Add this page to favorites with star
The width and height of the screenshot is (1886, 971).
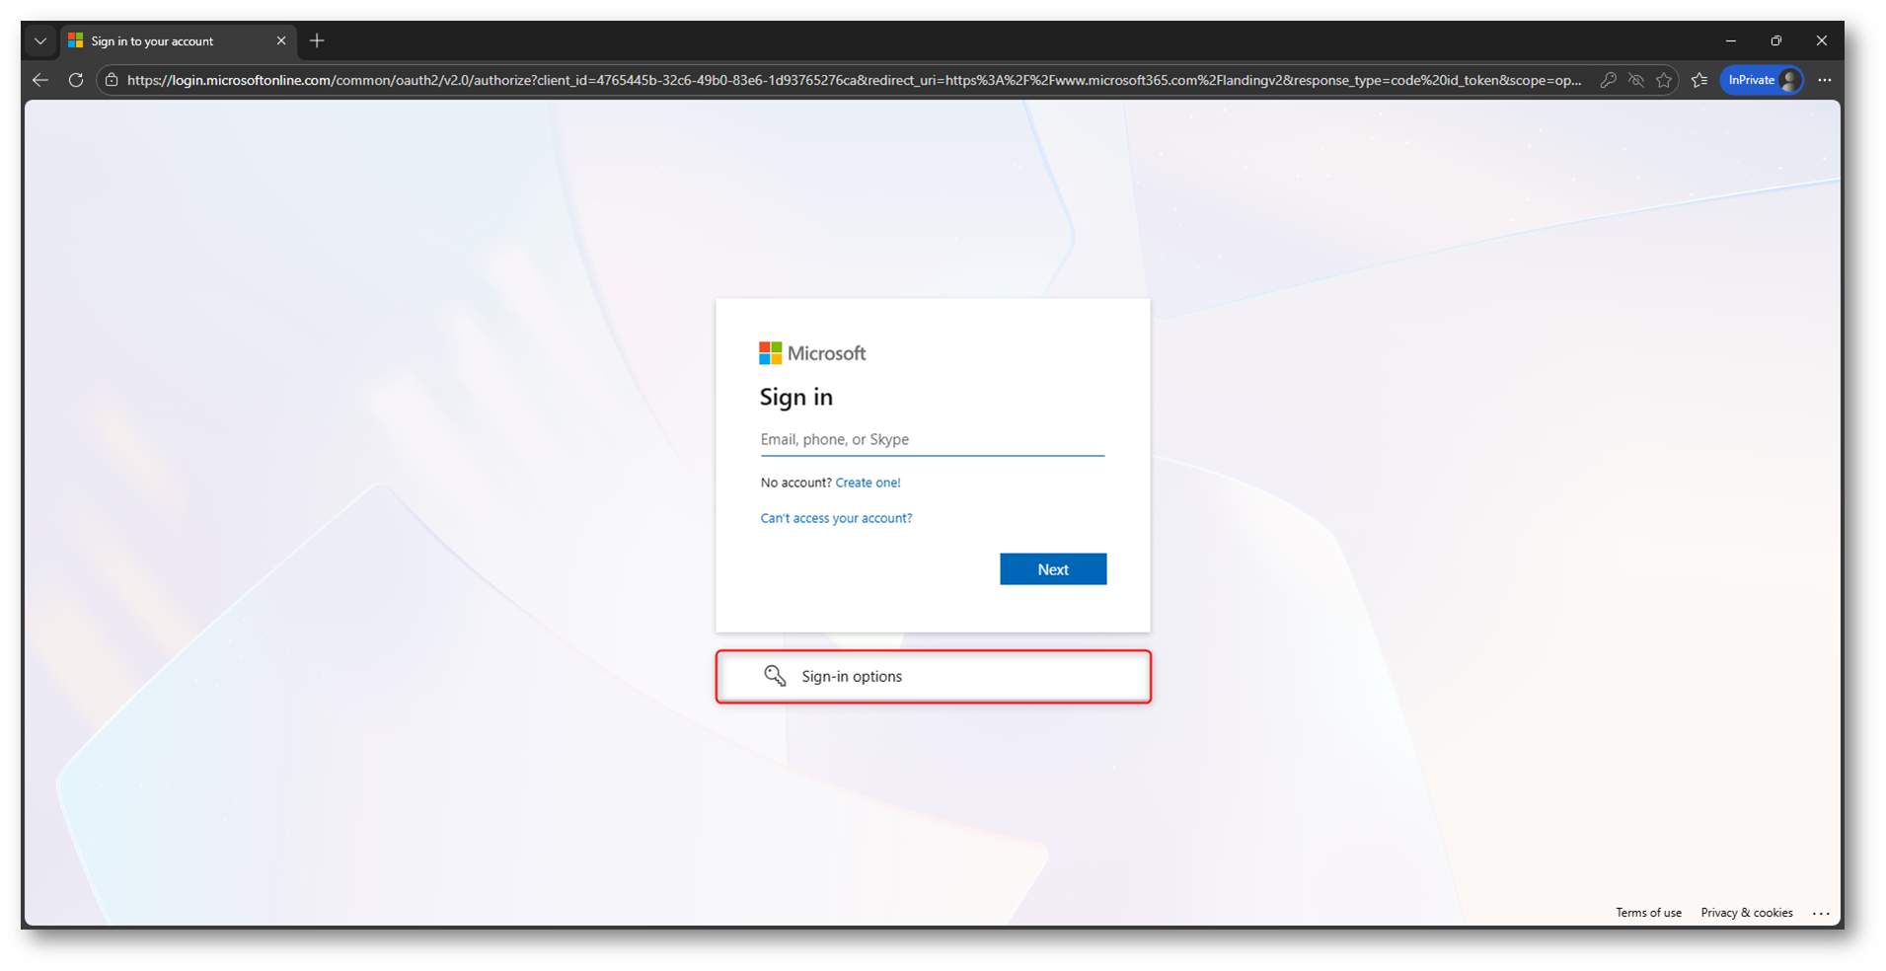point(1664,80)
